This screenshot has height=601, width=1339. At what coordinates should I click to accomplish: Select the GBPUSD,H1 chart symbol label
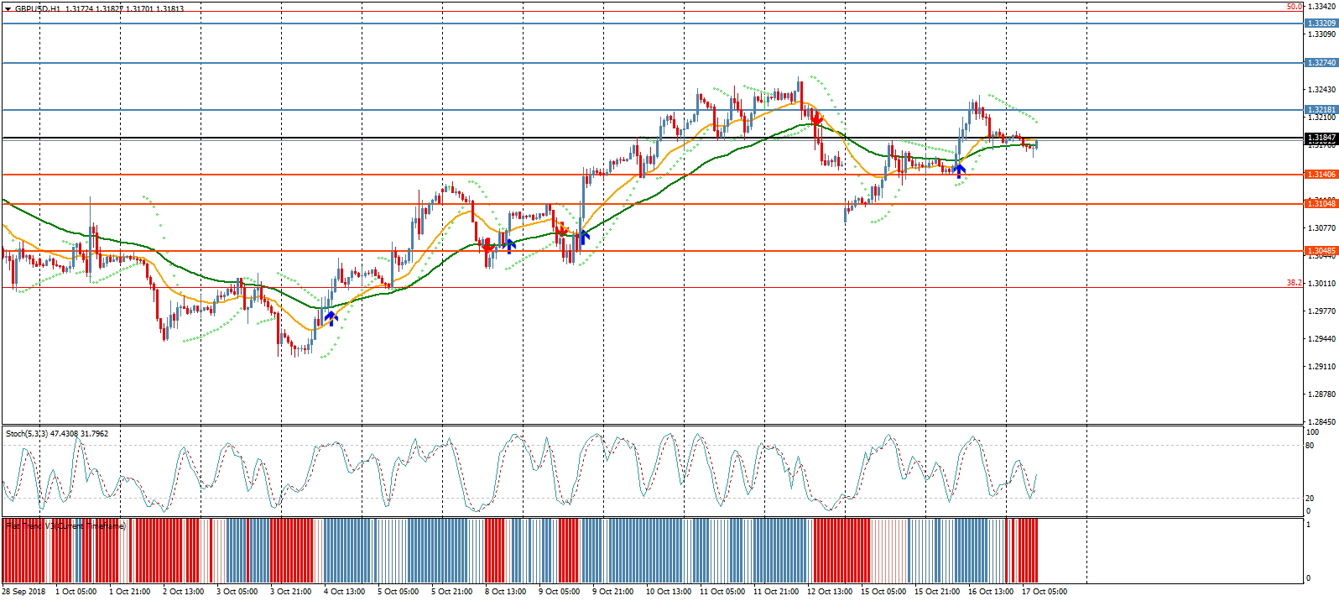[38, 8]
